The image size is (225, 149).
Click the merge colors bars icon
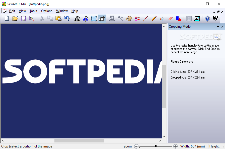(x=137, y=19)
